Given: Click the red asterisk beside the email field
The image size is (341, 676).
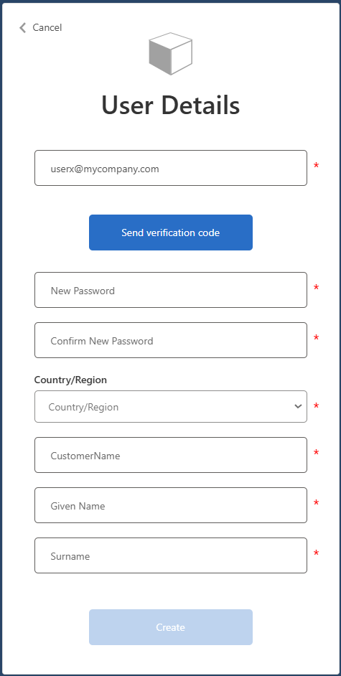Looking at the screenshot, I should click(x=317, y=166).
